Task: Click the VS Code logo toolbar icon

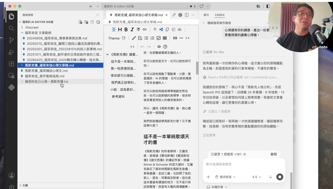Action: (x=161, y=29)
